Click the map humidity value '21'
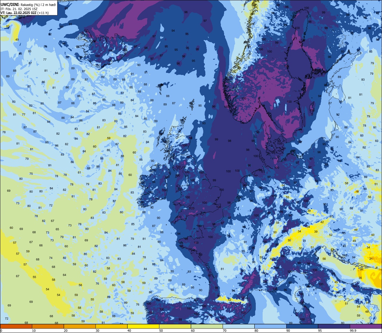Viewport: 382px width, 333px height. (x=371, y=259)
